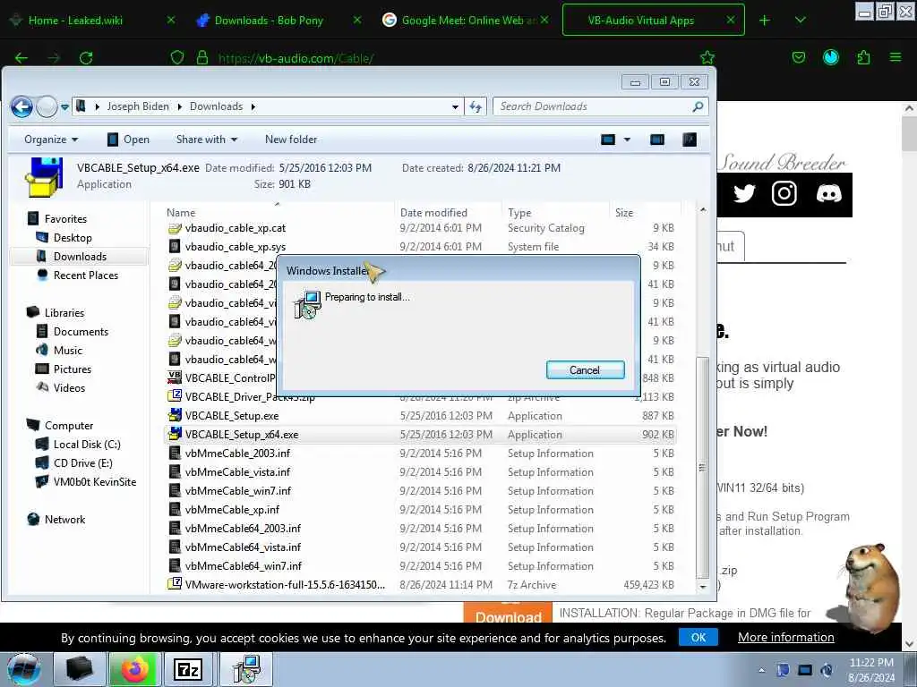Click file list scrollbar up arrow
Viewport: 917px width, 687px height.
coord(703,209)
